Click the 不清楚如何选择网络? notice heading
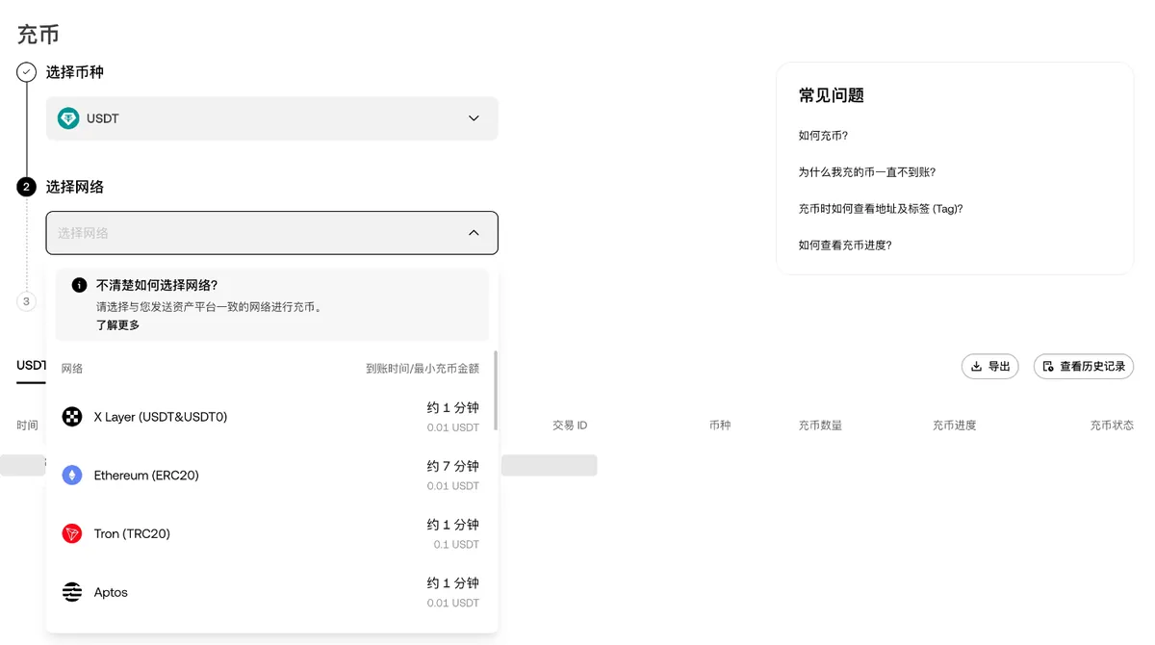 pyautogui.click(x=157, y=285)
